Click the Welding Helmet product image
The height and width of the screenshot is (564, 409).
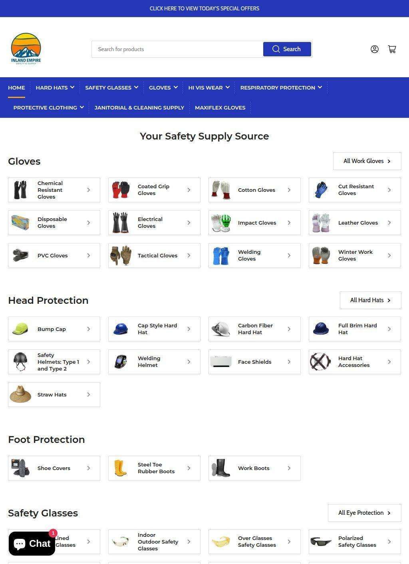[121, 362]
